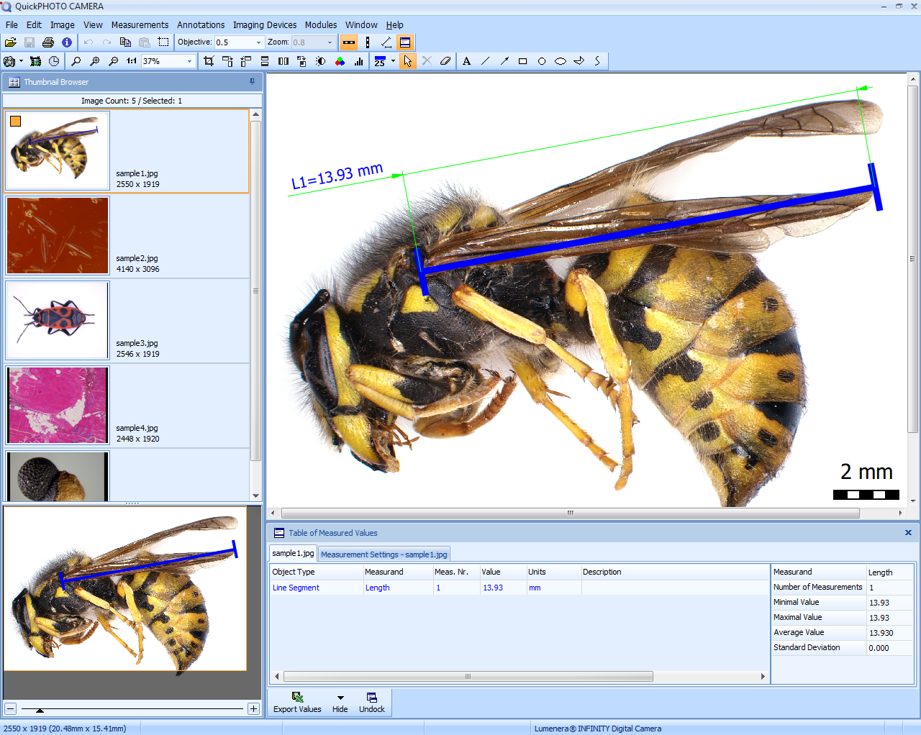921x735 pixels.
Task: Open the histogram display
Action: pos(358,61)
